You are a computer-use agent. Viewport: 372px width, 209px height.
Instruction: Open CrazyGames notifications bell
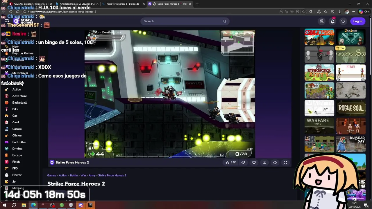[332, 21]
